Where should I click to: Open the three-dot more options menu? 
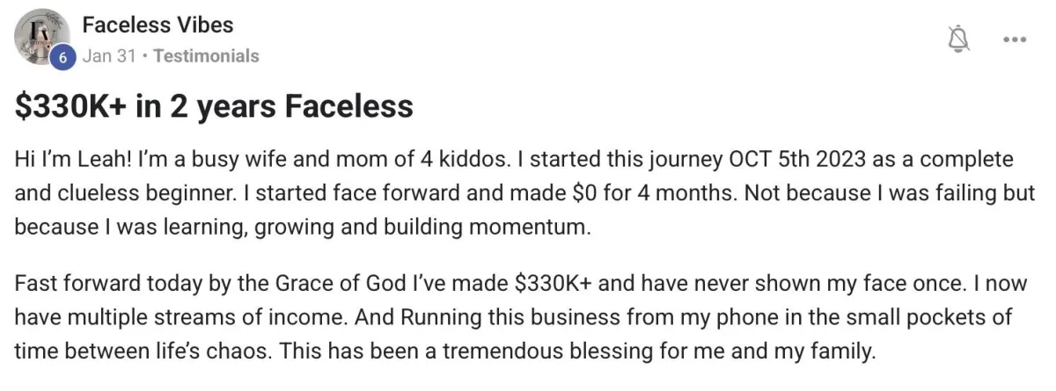pos(1015,40)
